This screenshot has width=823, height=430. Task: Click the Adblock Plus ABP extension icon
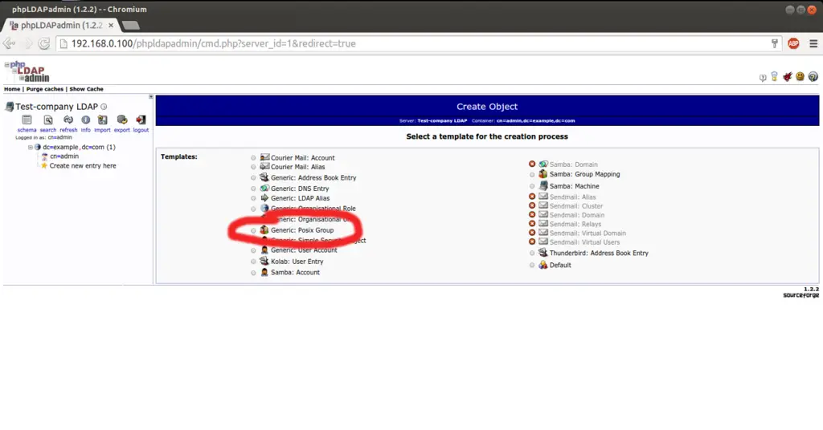(793, 43)
